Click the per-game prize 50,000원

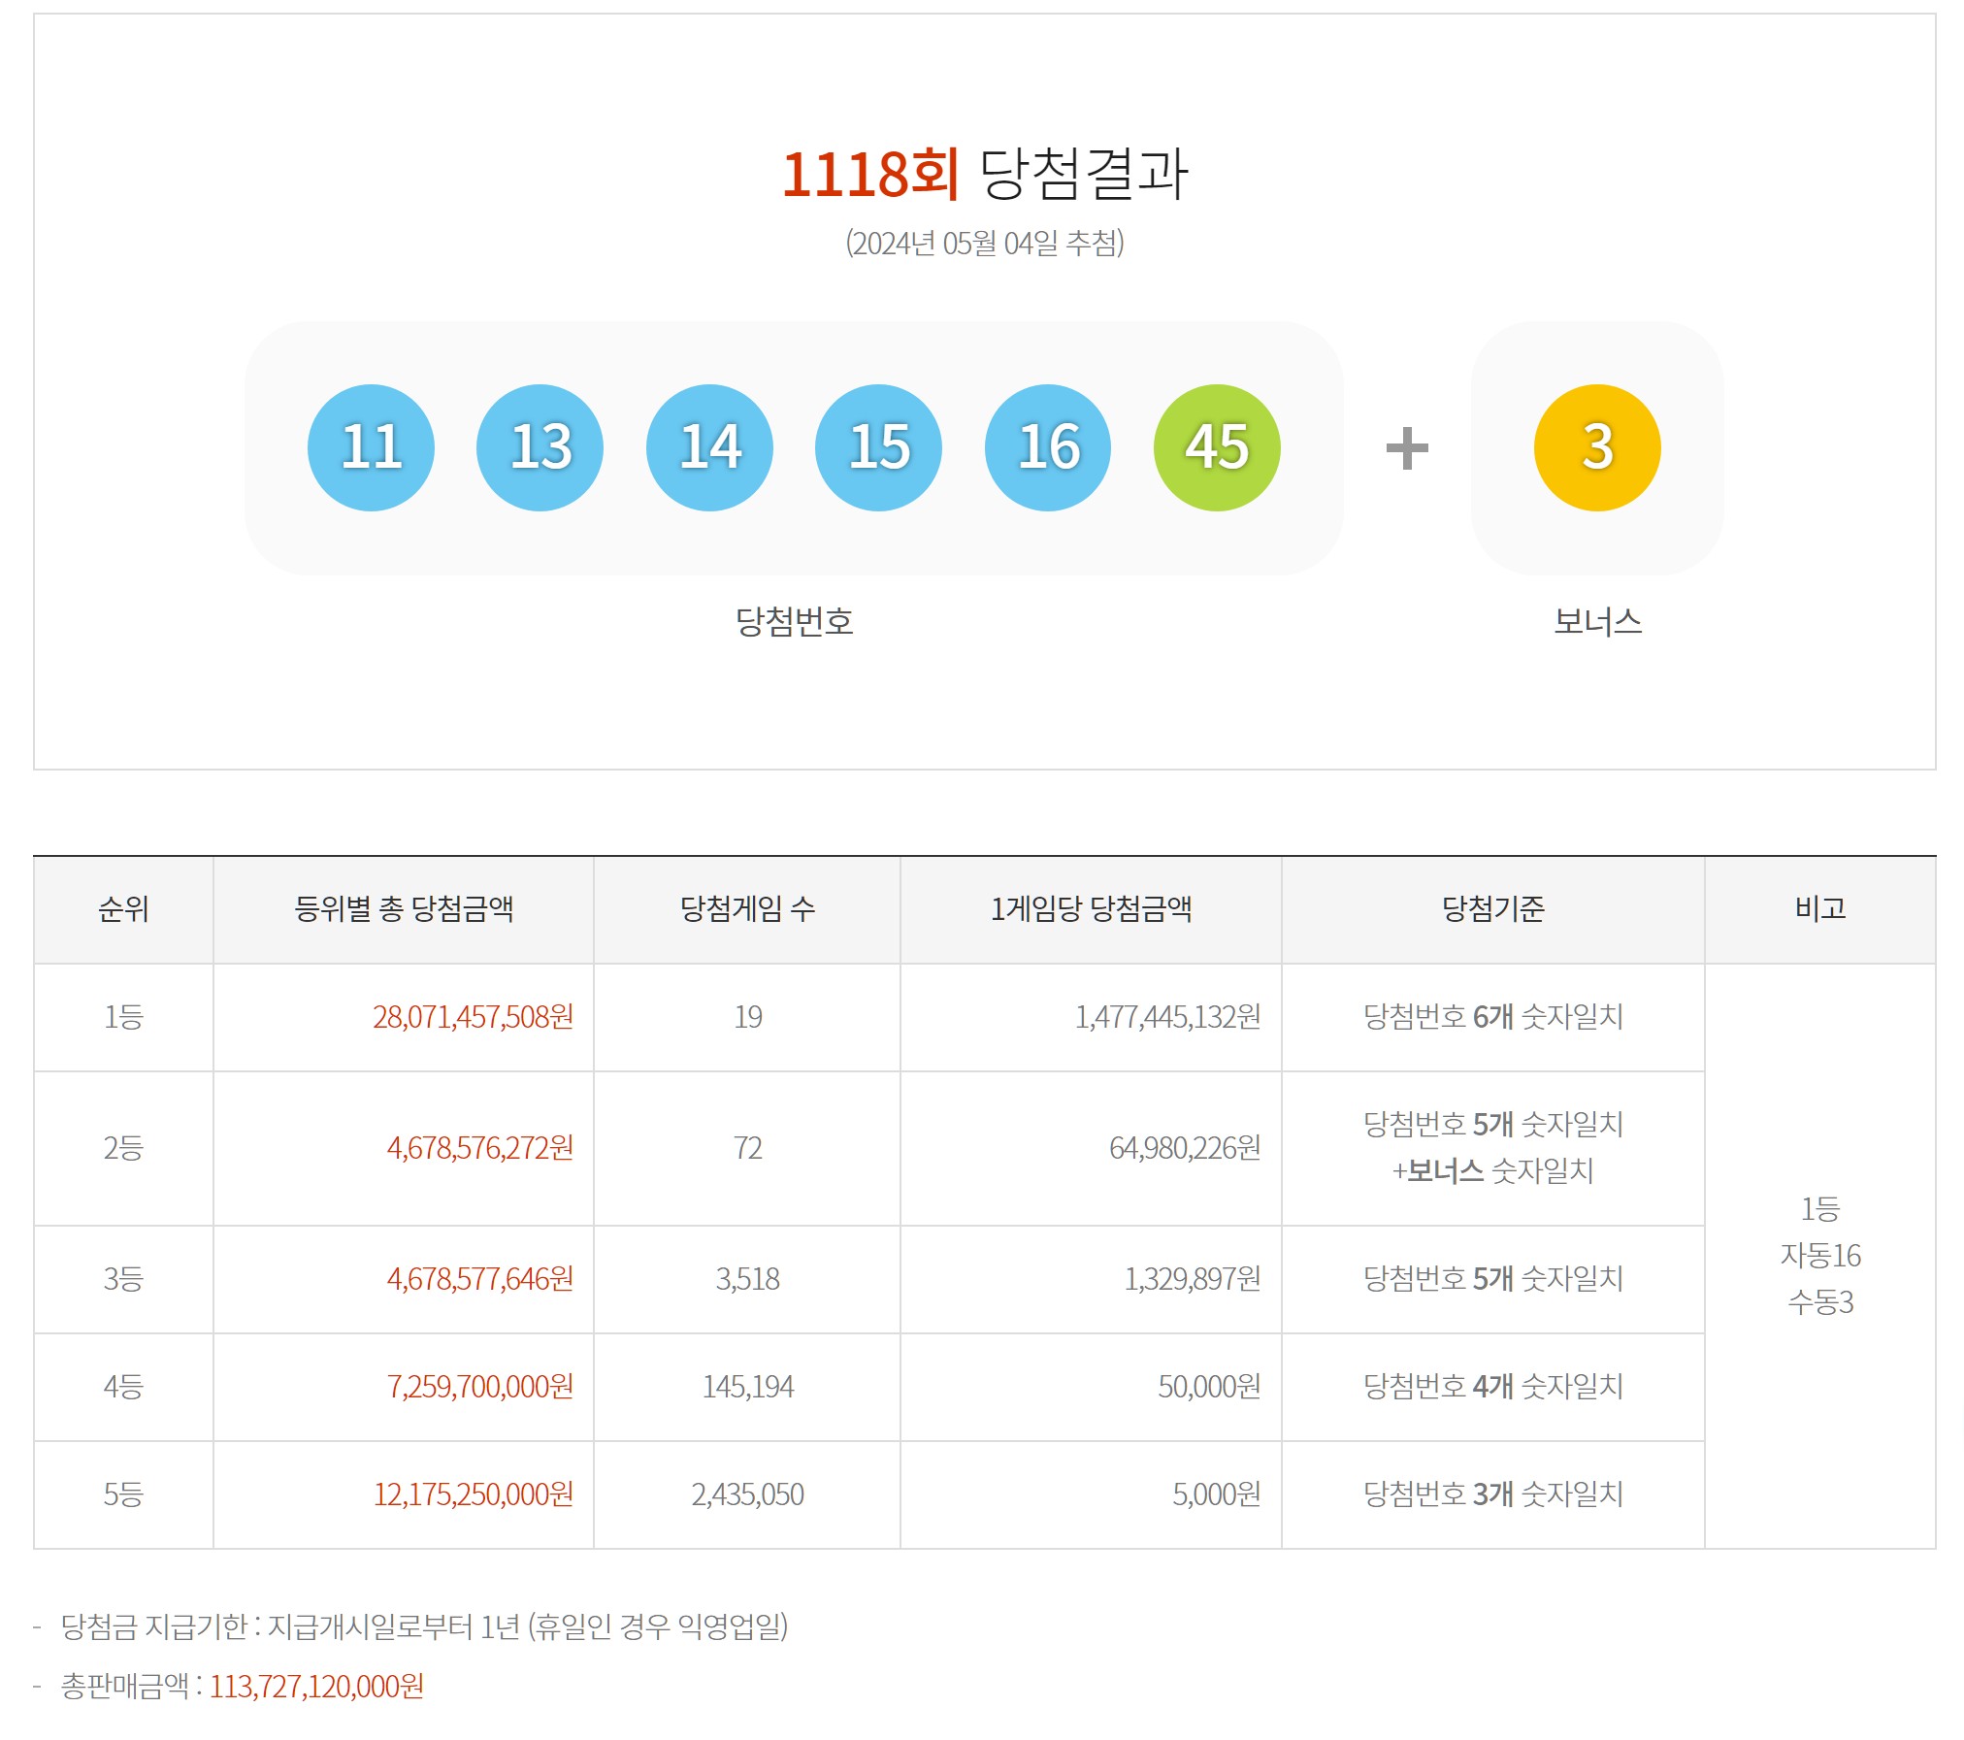click(x=1210, y=1387)
